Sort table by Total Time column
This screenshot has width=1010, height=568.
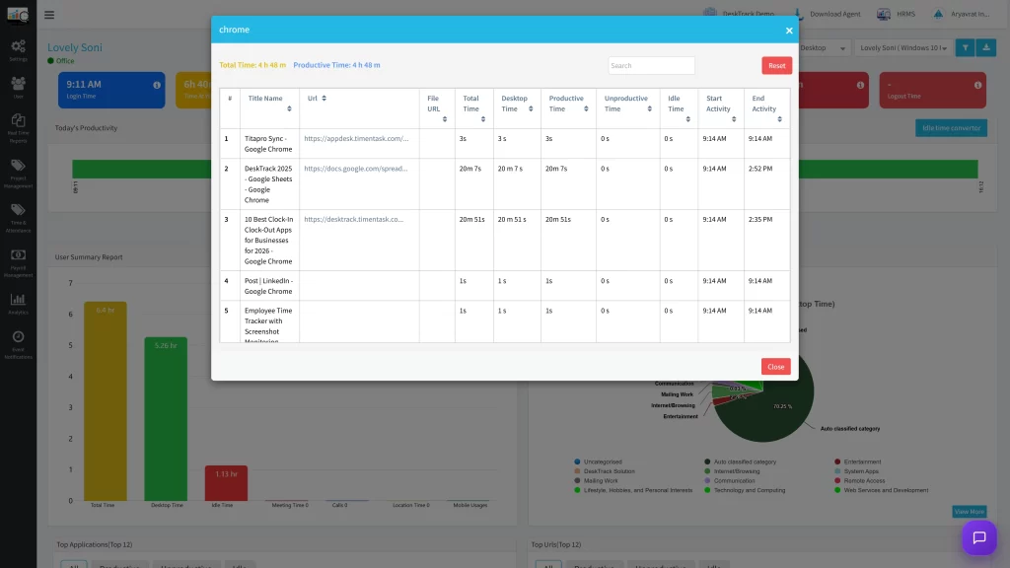[x=483, y=119]
